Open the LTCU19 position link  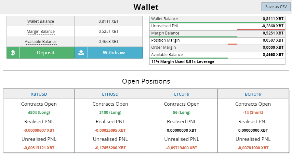tap(181, 94)
